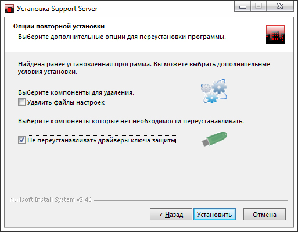This screenshot has height=232, width=298.
Task: Click the 'Удалить файлы настроек' label text
Action: click(66, 102)
